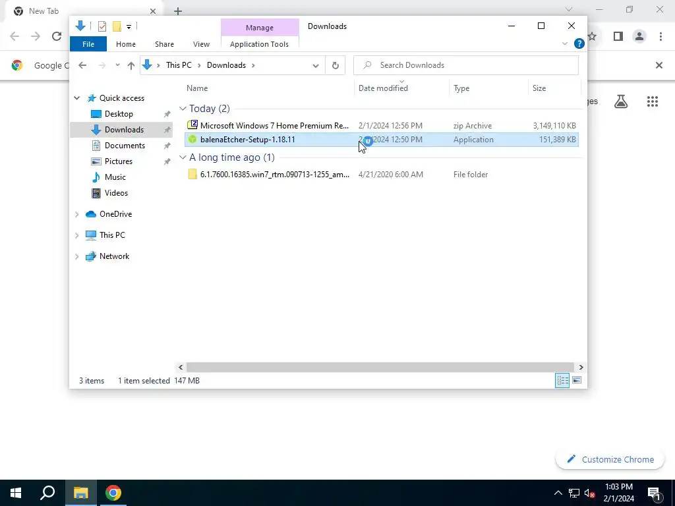
Task: Expand the This PC tree node
Action: coord(76,235)
